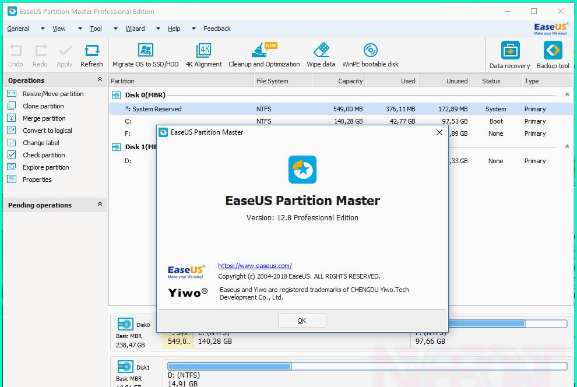Click the Disk 1 drive icon in the list

point(117,147)
